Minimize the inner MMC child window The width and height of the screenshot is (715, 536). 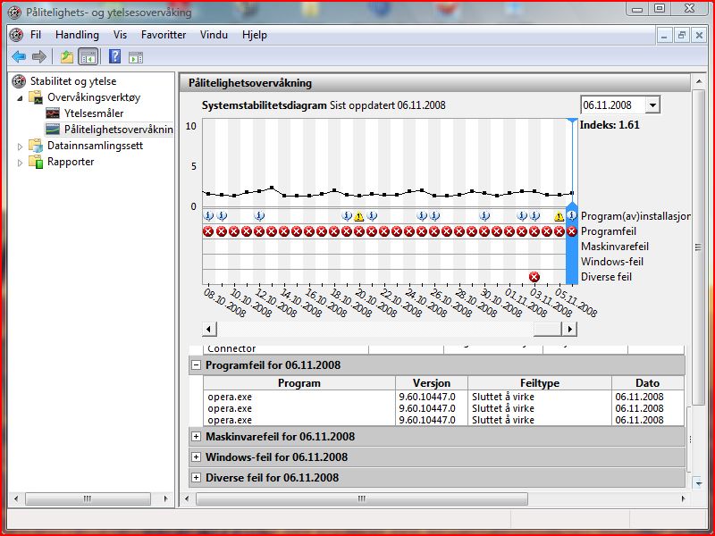click(664, 35)
